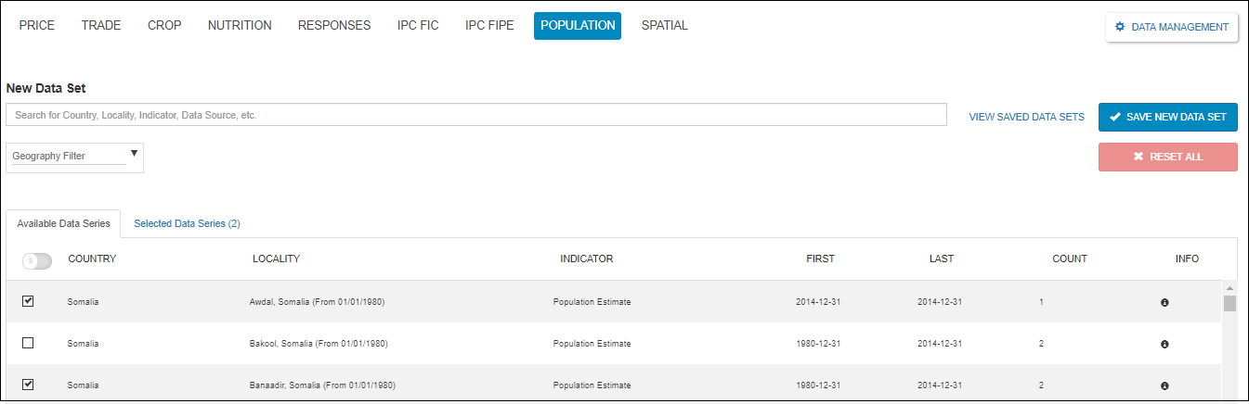Image resolution: width=1249 pixels, height=404 pixels.
Task: Toggle the select-all switch beside COUNTRY header
Action: (37, 260)
